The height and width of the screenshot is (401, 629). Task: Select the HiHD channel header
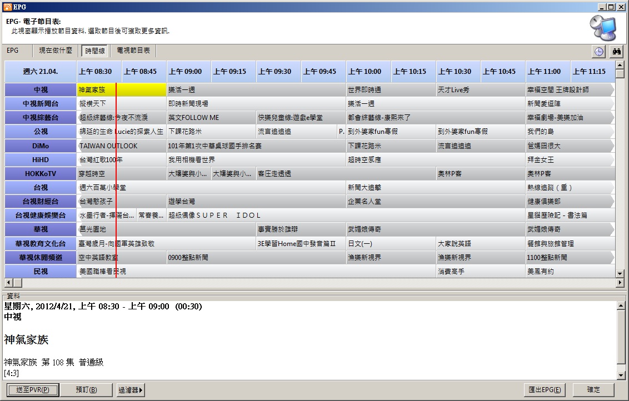tap(41, 159)
